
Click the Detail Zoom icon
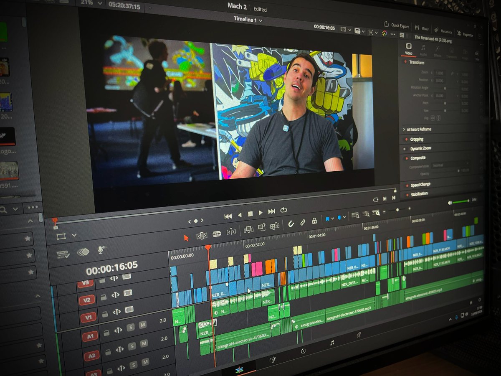[367, 214]
